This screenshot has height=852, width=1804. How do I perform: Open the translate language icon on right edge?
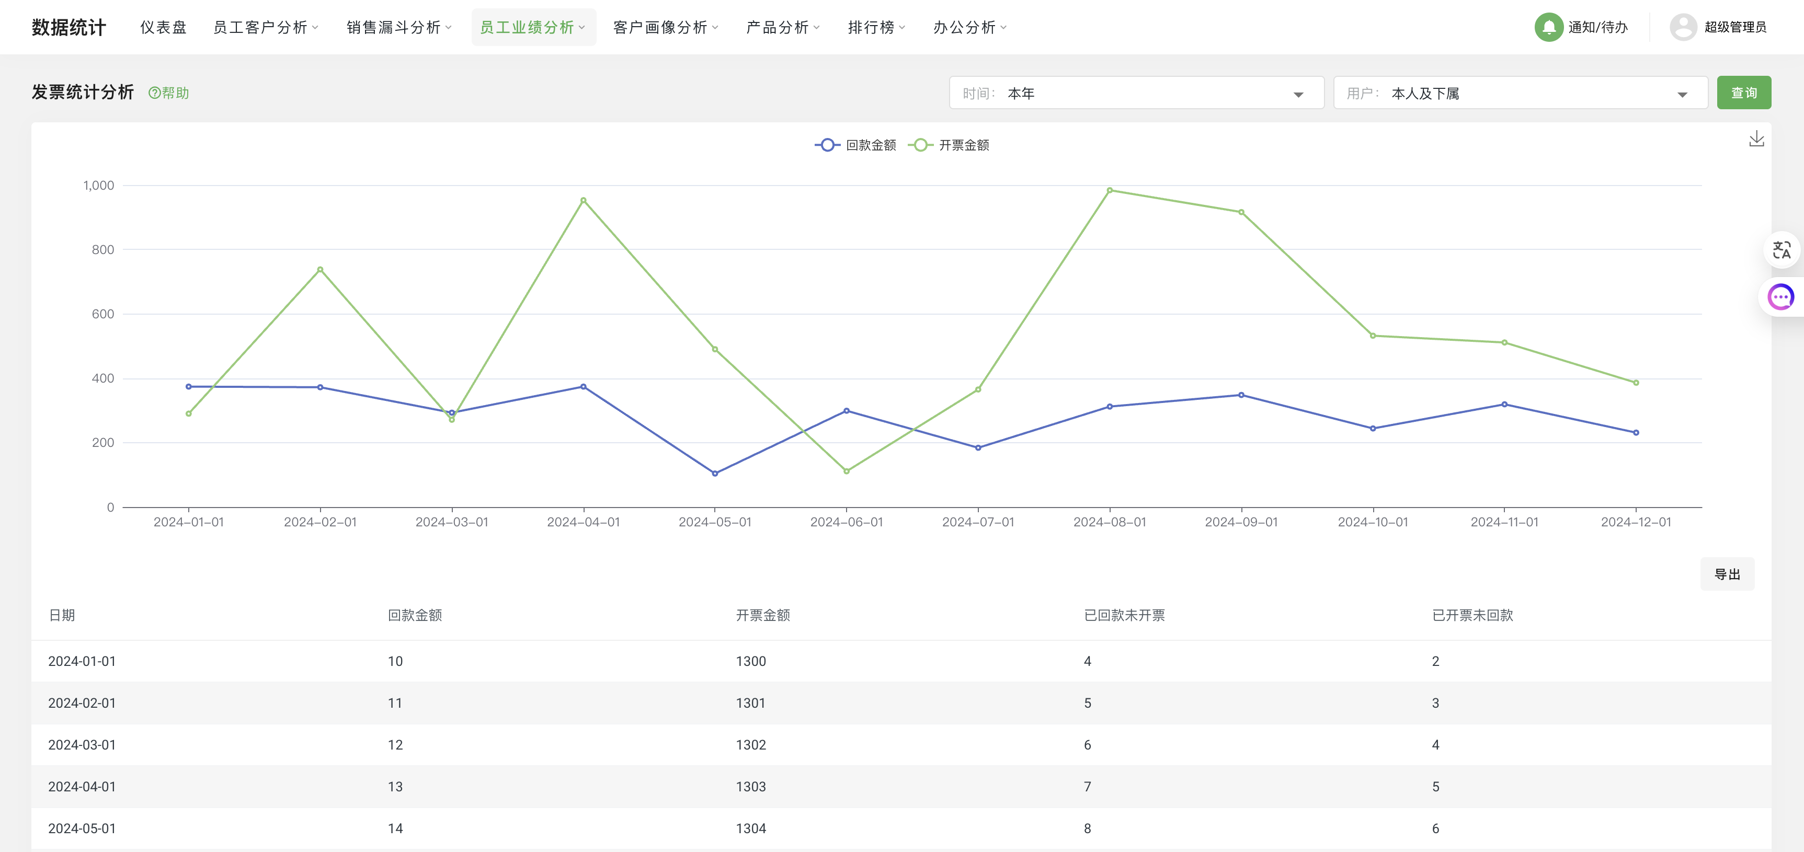point(1782,250)
